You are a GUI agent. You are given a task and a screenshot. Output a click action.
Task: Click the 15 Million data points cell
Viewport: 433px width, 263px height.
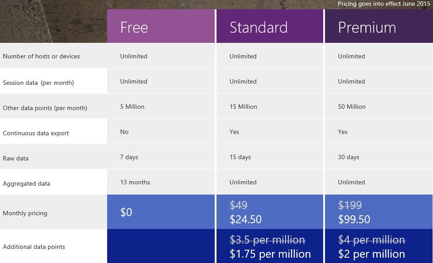pyautogui.click(x=244, y=107)
